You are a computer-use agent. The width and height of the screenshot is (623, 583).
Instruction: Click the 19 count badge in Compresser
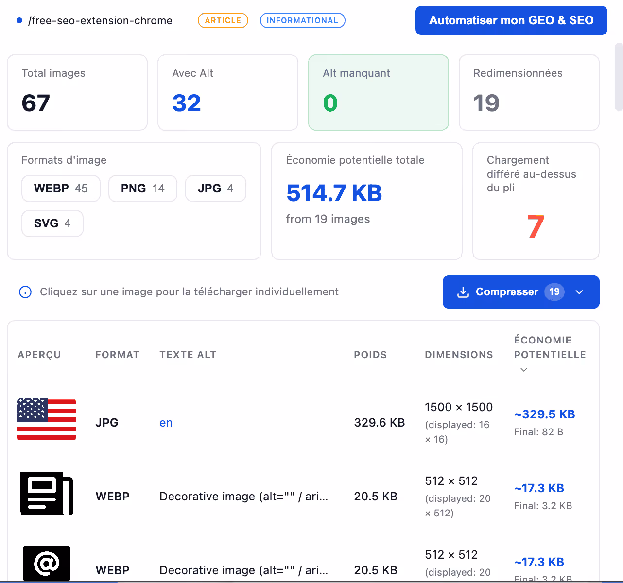click(554, 292)
